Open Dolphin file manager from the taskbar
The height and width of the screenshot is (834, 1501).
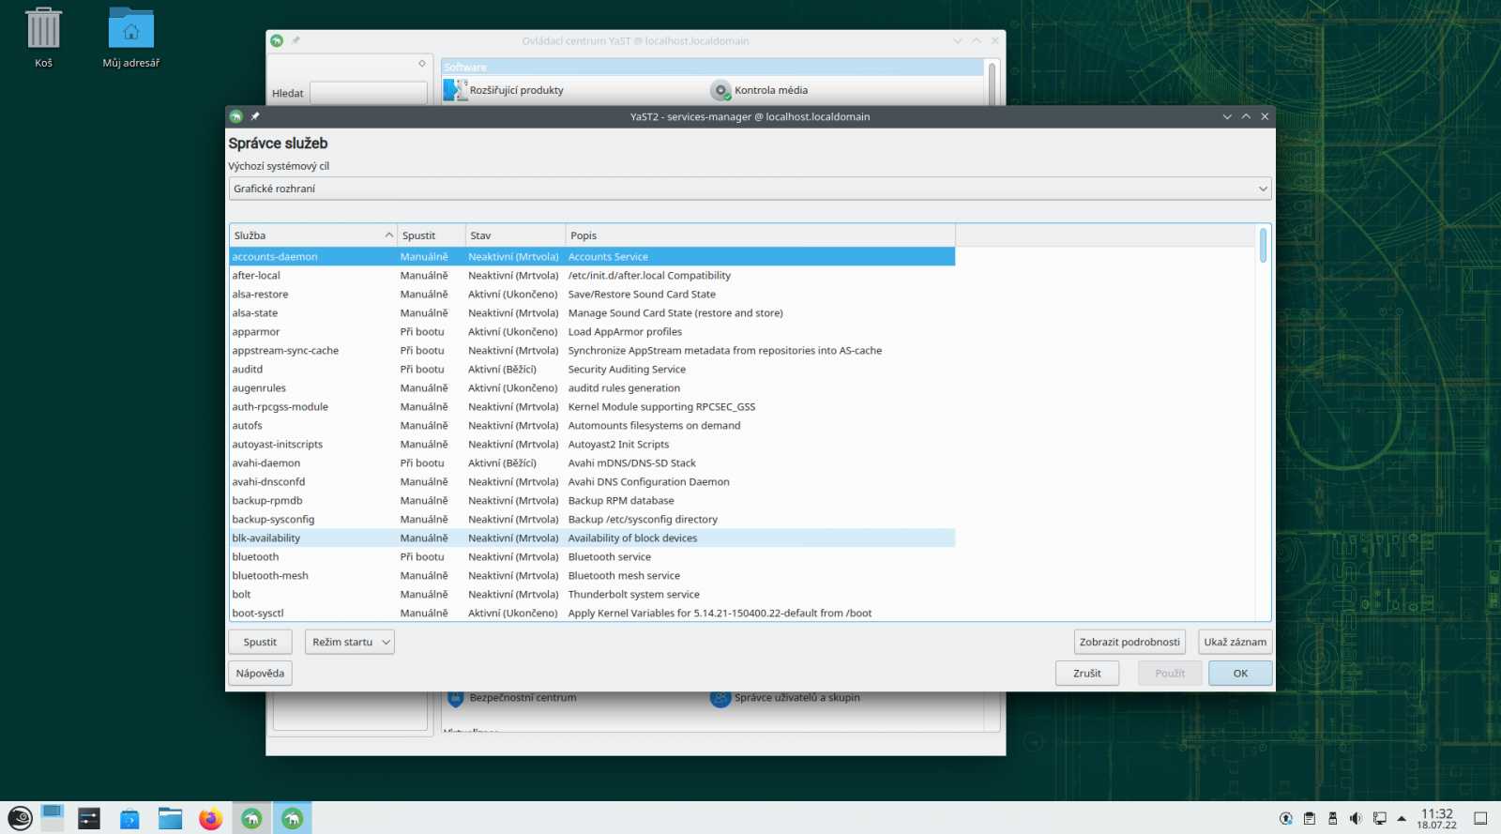(x=170, y=818)
